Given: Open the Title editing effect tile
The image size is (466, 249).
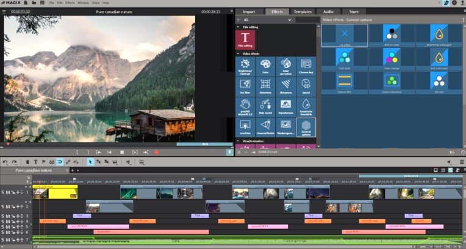Looking at the screenshot, I should 245,40.
